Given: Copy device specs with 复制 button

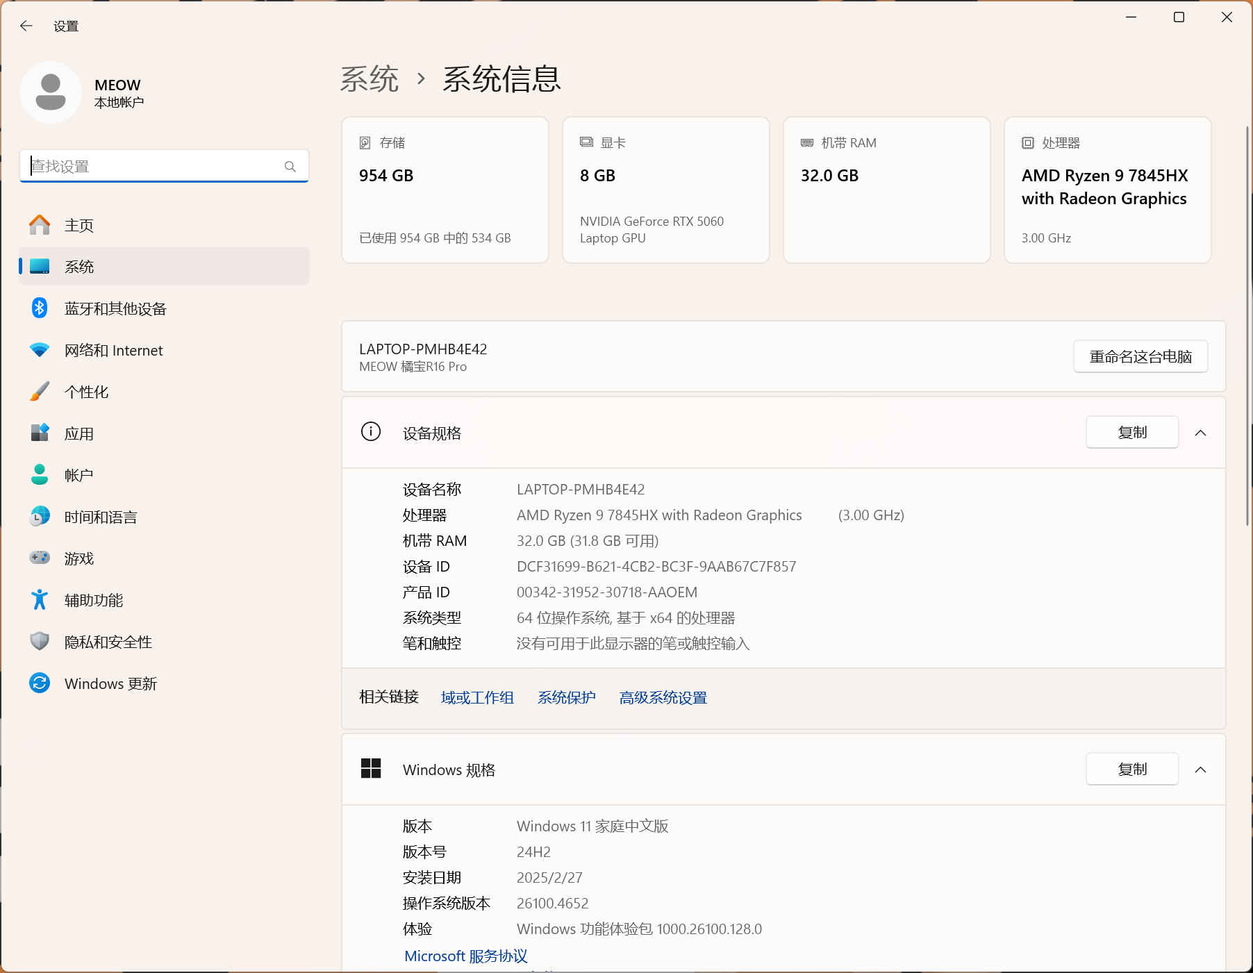Looking at the screenshot, I should click(1131, 433).
